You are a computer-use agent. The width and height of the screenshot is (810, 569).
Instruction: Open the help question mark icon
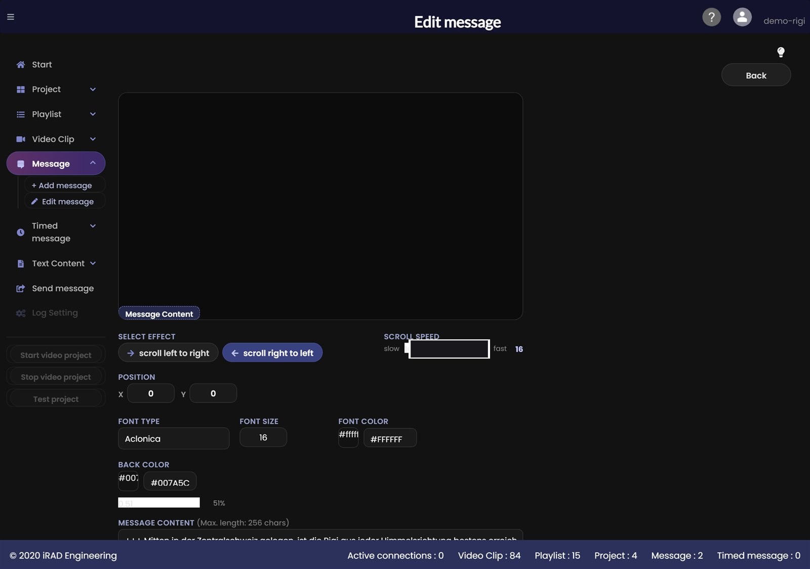[711, 17]
